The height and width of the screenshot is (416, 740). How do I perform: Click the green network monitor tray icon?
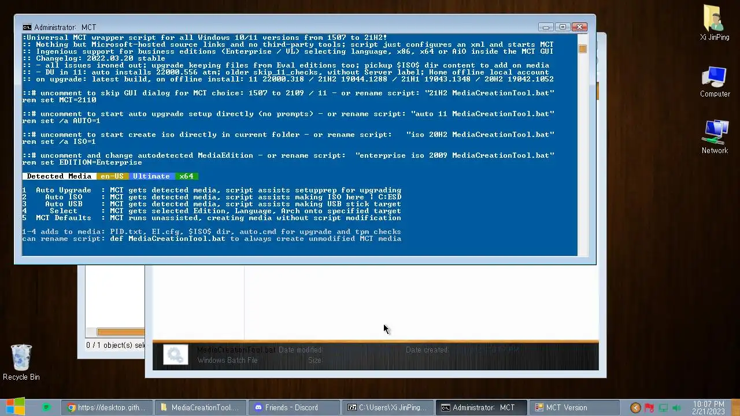coord(663,408)
